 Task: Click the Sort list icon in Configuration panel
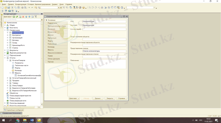click(33, 17)
